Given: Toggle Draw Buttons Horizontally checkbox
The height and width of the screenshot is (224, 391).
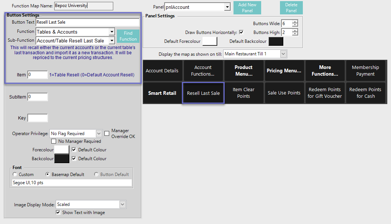Looking at the screenshot, I should [242, 32].
